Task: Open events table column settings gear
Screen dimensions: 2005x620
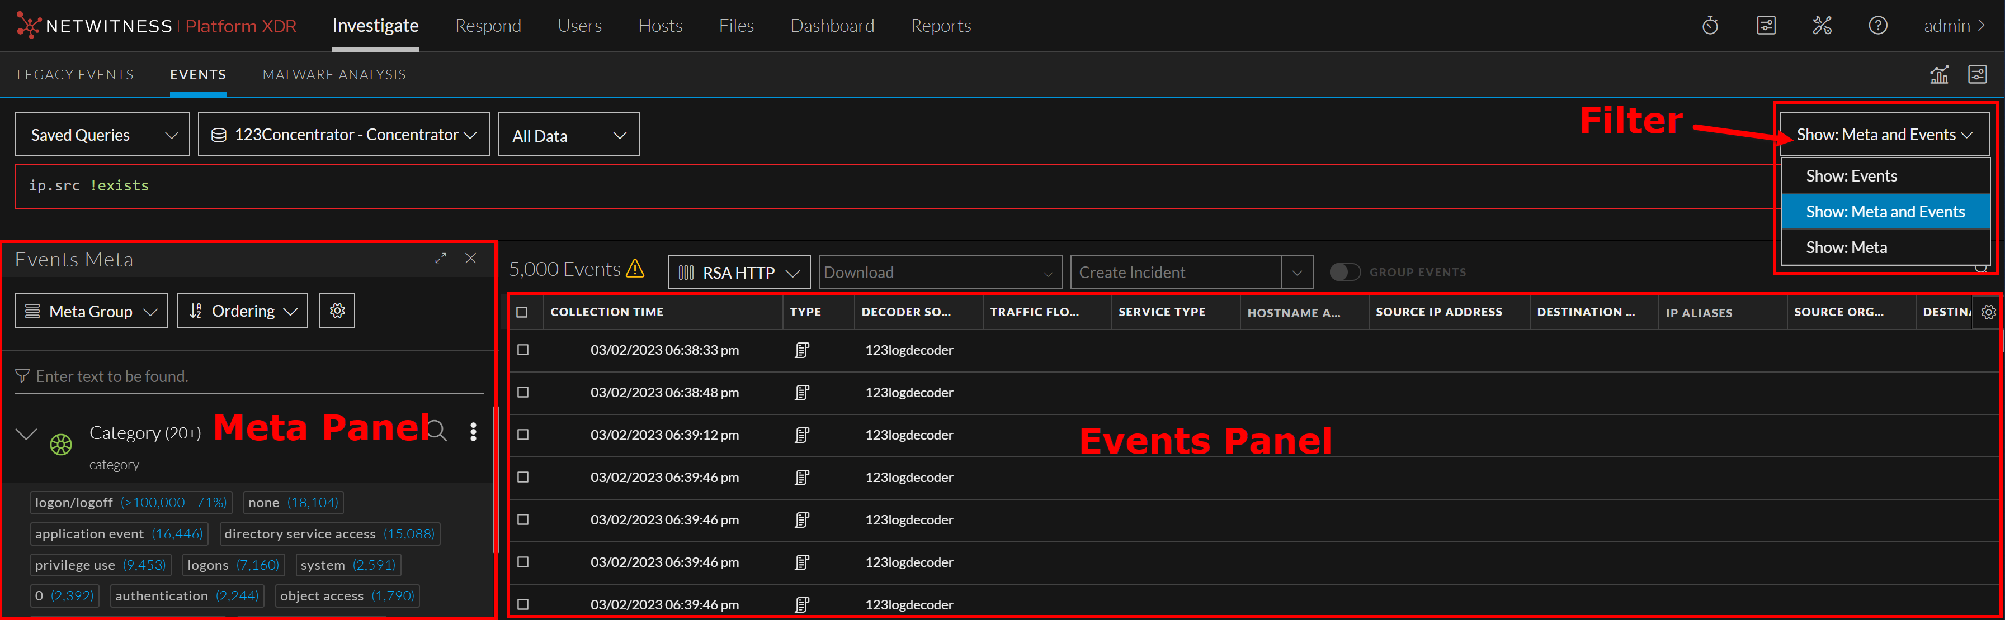Action: (x=1988, y=312)
